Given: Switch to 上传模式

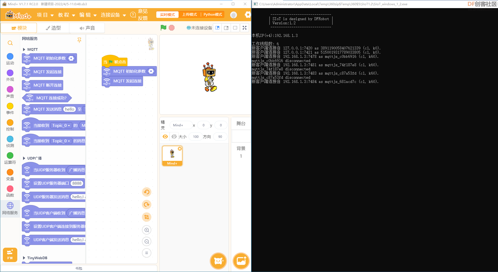Looking at the screenshot, I should click(x=190, y=15).
